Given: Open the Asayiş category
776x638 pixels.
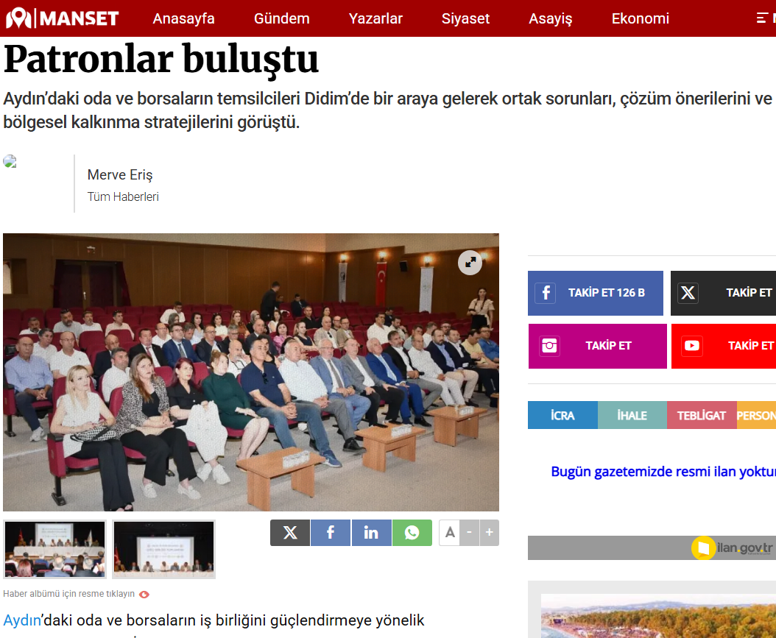Looking at the screenshot, I should tap(550, 18).
